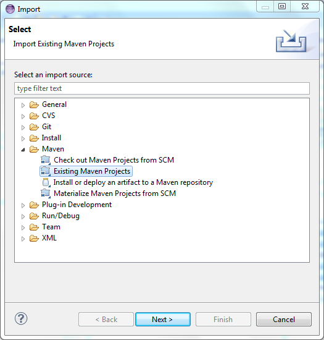324x340 pixels.
Task: Expand the Git category arrow
Action: coord(23,127)
